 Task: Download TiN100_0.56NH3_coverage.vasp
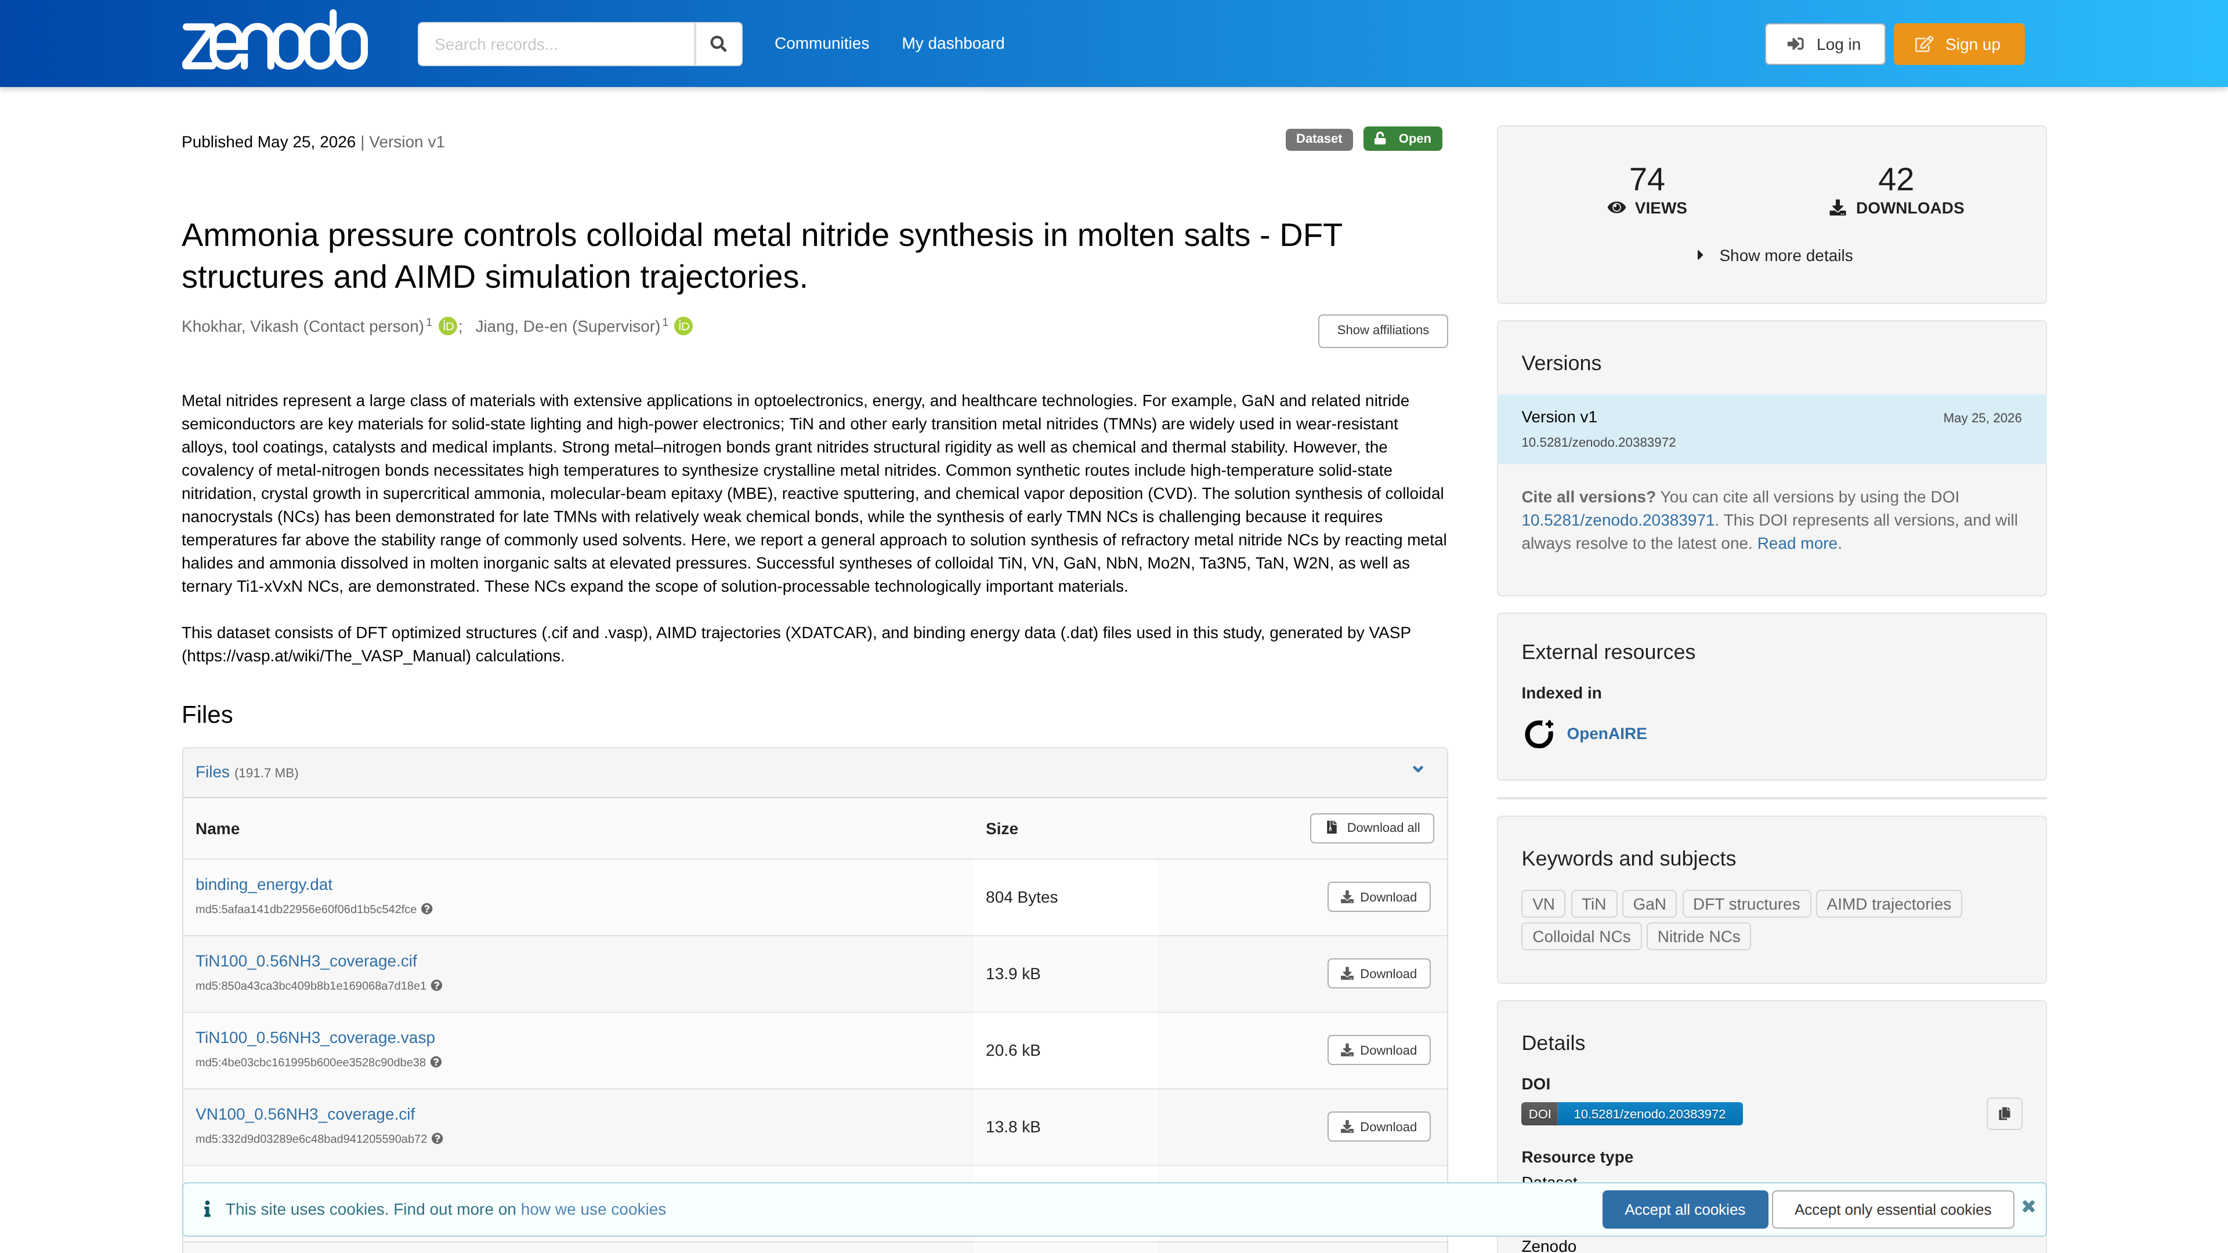tap(1379, 1050)
